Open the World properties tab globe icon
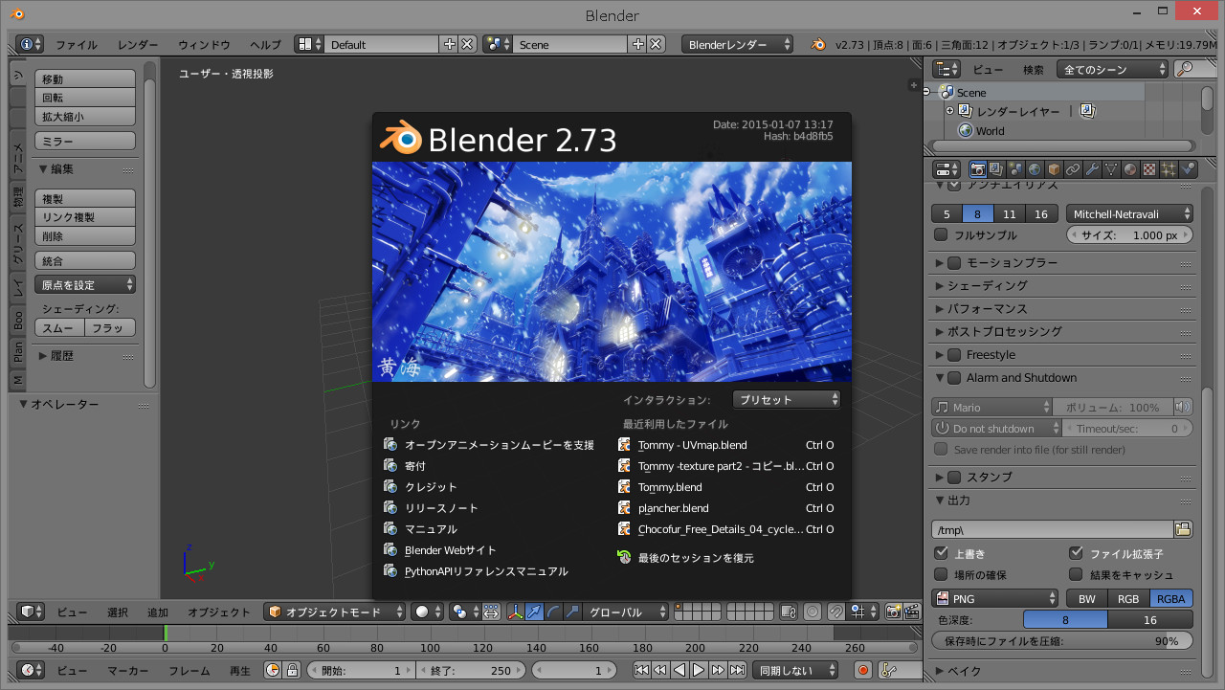 coord(1035,169)
